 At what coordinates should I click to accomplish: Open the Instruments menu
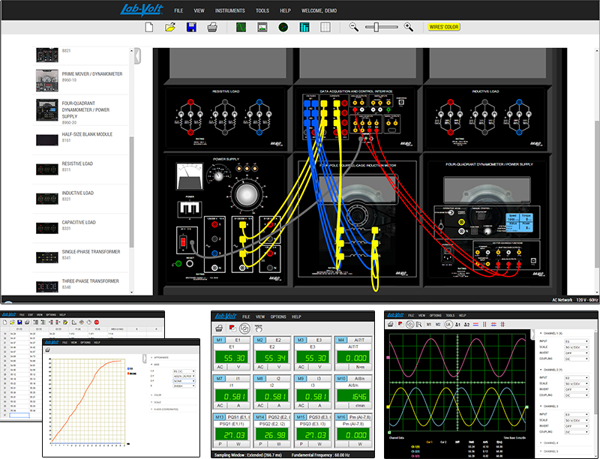(230, 10)
